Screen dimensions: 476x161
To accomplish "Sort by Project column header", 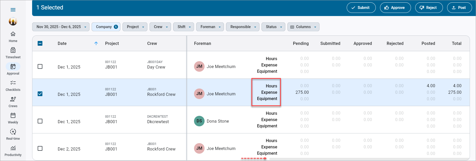I will [112, 44].
